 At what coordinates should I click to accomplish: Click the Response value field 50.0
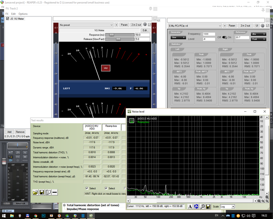coord(142,35)
